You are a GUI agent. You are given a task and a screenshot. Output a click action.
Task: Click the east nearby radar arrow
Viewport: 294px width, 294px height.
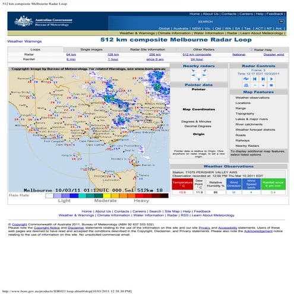coord(204,75)
